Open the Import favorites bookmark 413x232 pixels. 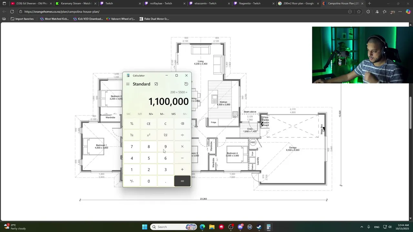coord(22,19)
